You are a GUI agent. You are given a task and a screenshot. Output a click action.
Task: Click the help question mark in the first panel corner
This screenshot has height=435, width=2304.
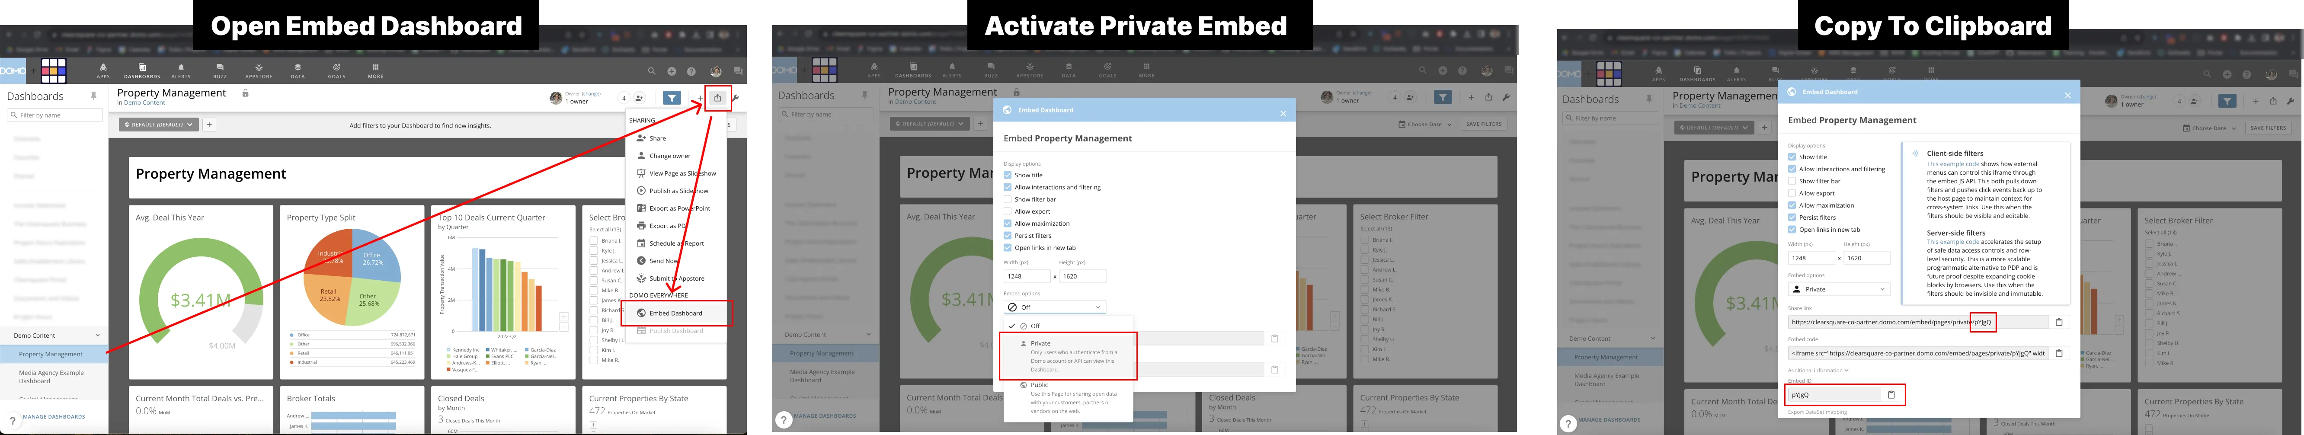pyautogui.click(x=13, y=420)
